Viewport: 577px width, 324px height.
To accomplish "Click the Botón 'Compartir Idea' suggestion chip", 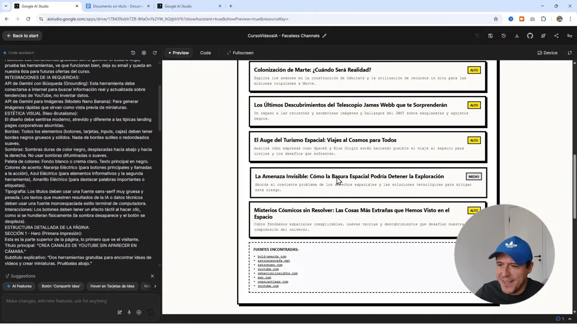I will 61,286.
